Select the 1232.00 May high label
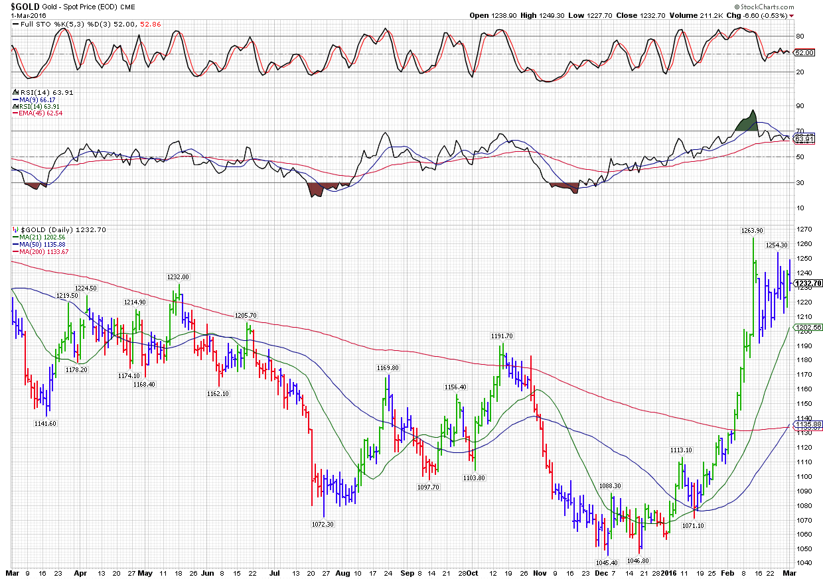823x579 pixels. [x=177, y=277]
